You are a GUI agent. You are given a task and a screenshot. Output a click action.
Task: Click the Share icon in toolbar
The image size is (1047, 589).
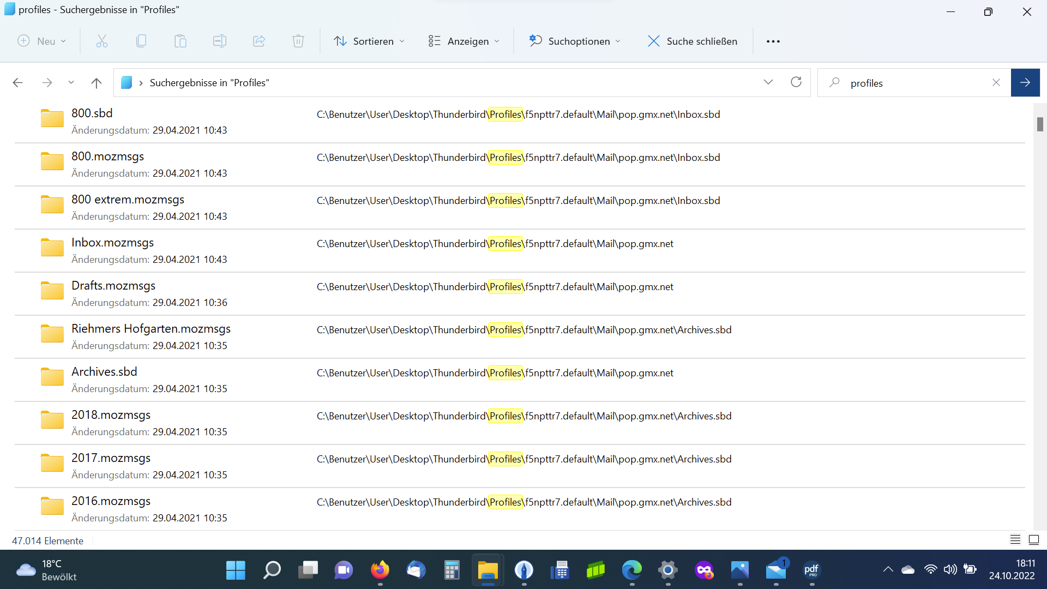[x=259, y=41]
